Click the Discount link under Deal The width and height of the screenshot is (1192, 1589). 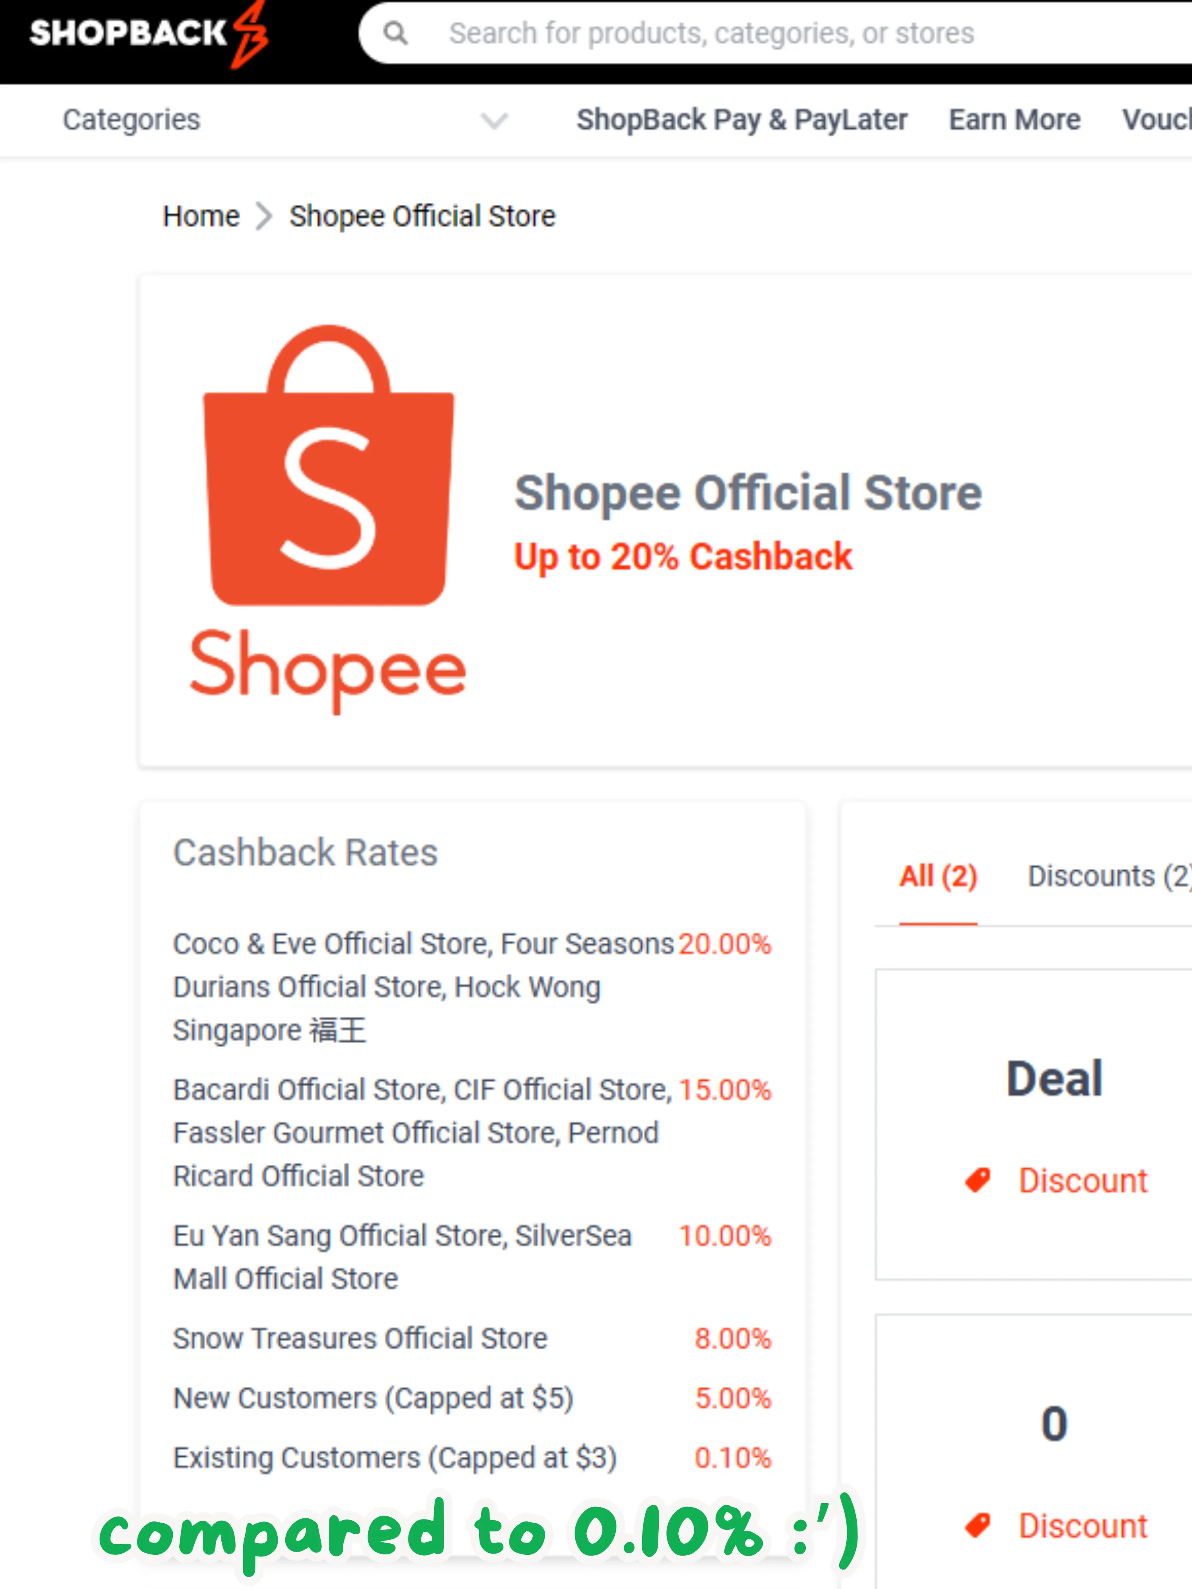click(1083, 1180)
